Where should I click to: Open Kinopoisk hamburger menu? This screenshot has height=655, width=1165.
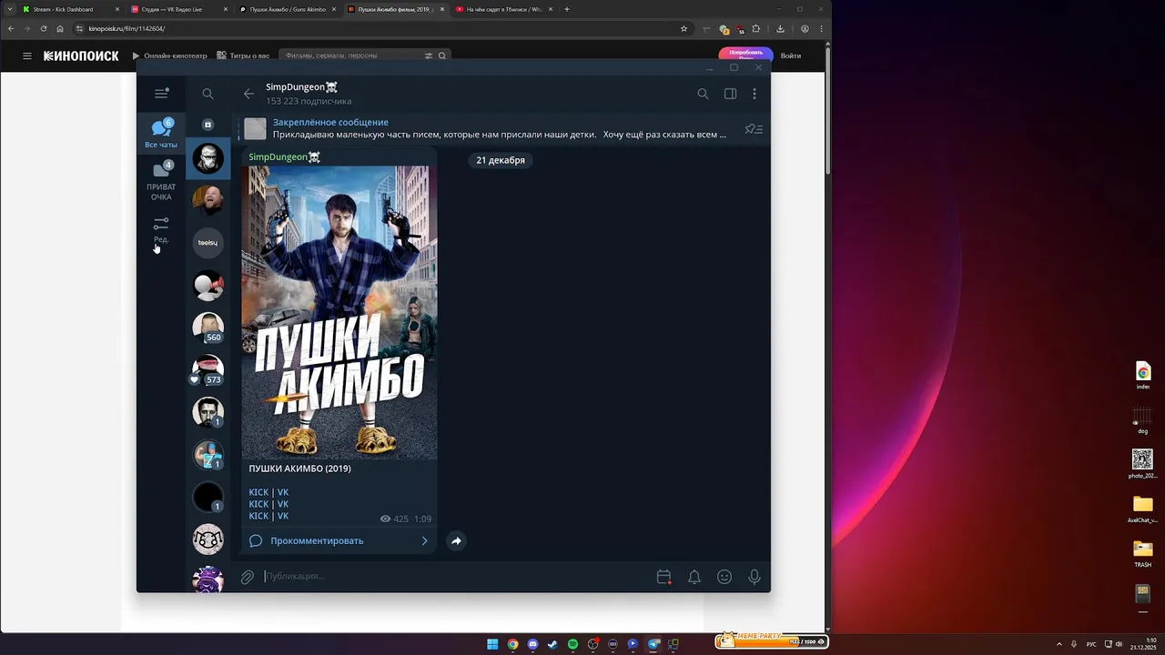point(27,55)
